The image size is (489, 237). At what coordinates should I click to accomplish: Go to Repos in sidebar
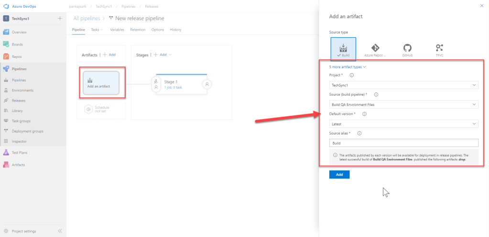(x=17, y=56)
